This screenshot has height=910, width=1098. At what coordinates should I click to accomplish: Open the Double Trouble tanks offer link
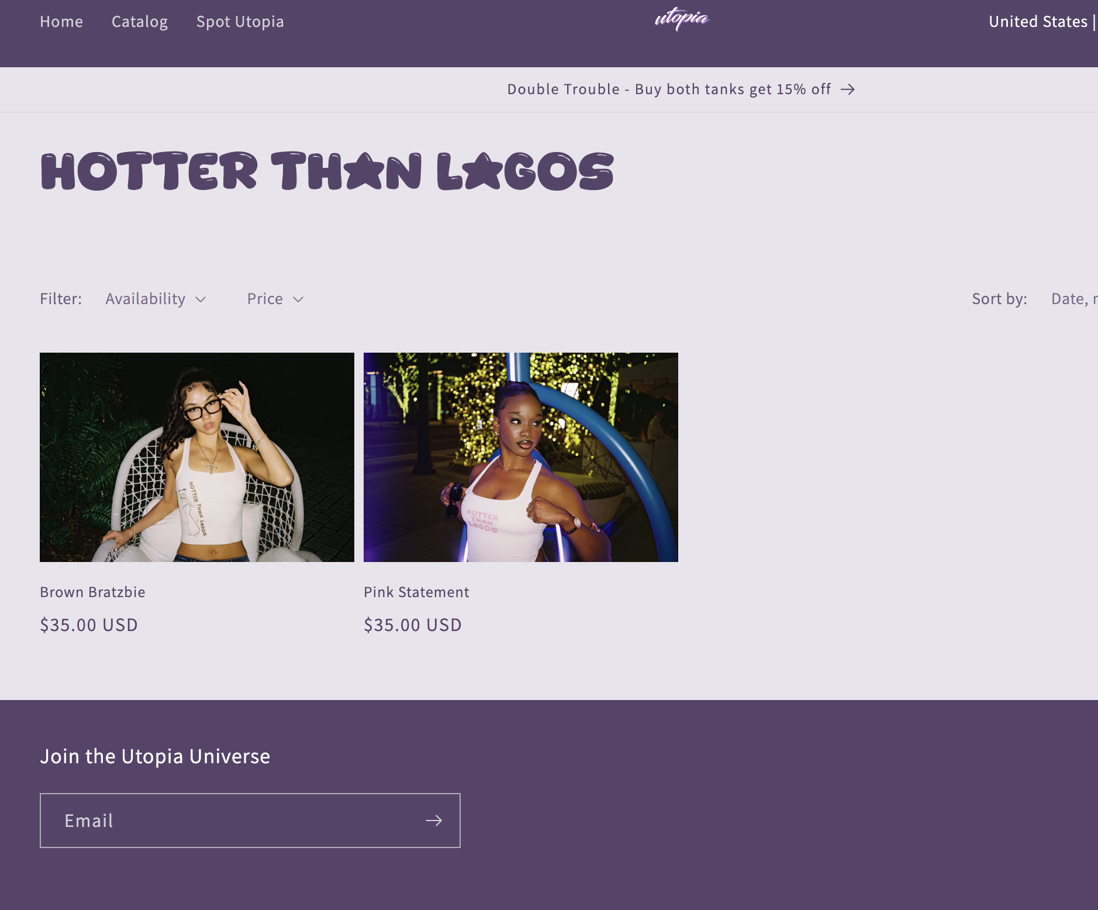(669, 89)
